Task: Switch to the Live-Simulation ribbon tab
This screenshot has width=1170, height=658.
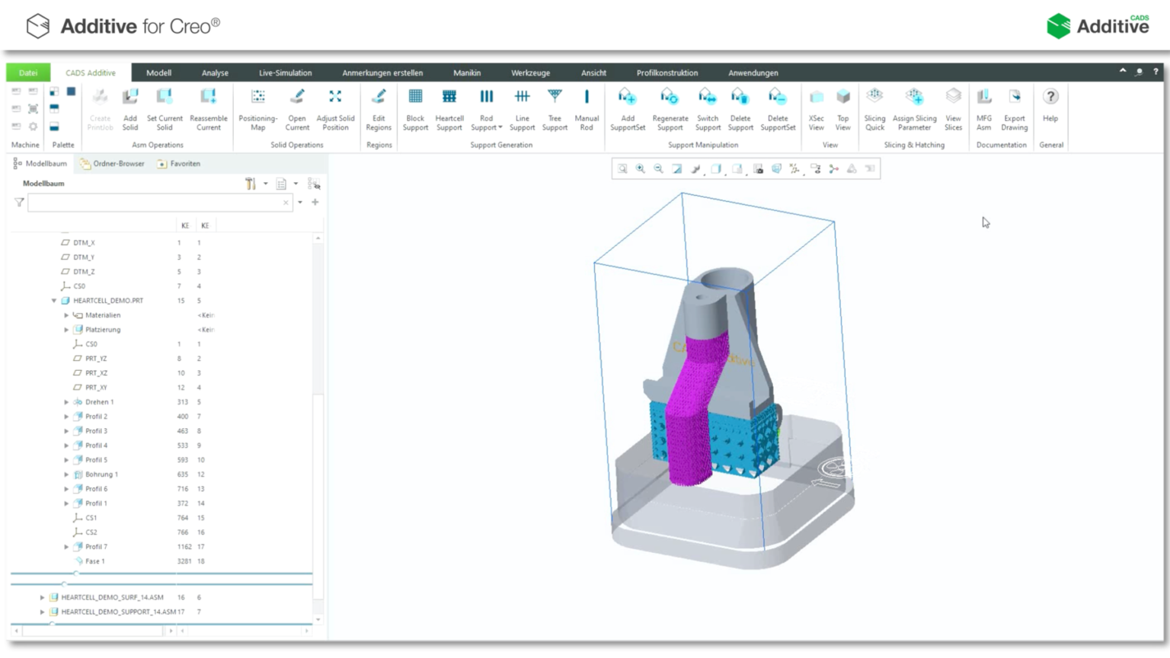Action: point(286,72)
